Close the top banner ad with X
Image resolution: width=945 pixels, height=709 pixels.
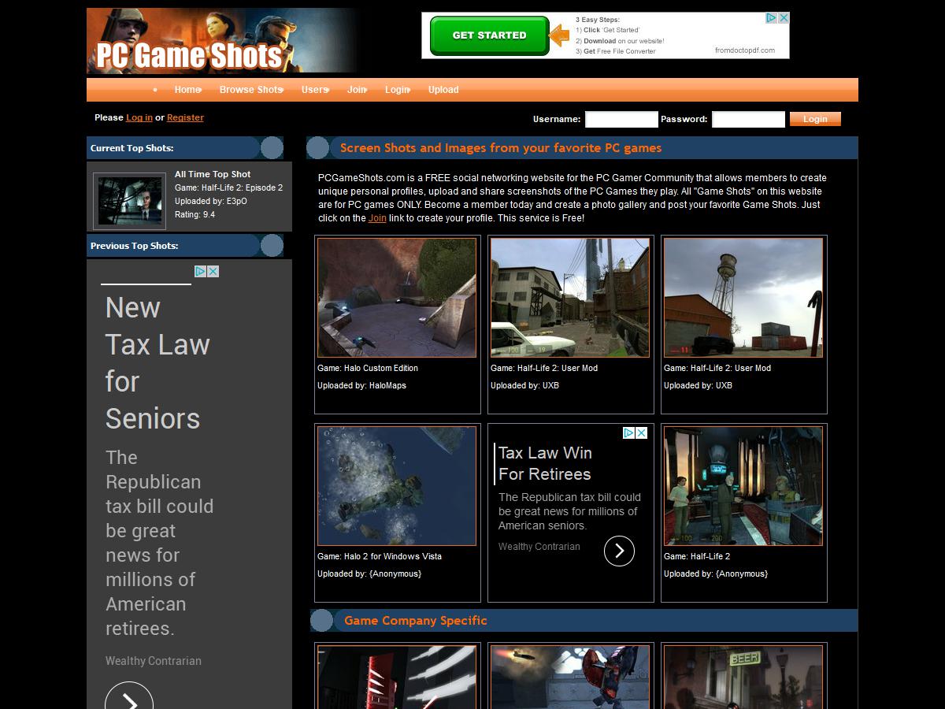(x=784, y=17)
